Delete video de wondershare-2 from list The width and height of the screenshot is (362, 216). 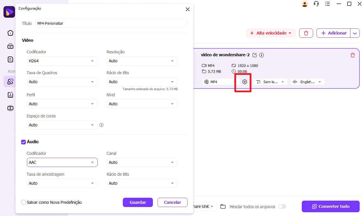tap(353, 55)
